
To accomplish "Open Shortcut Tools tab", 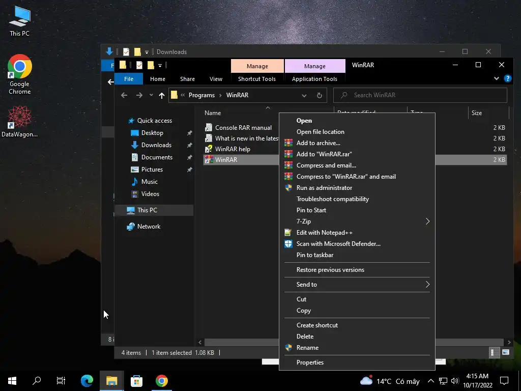I will coord(257,79).
